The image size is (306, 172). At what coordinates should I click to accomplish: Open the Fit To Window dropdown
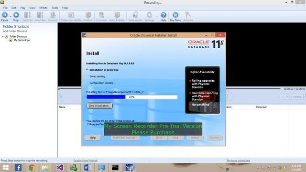click(305, 97)
